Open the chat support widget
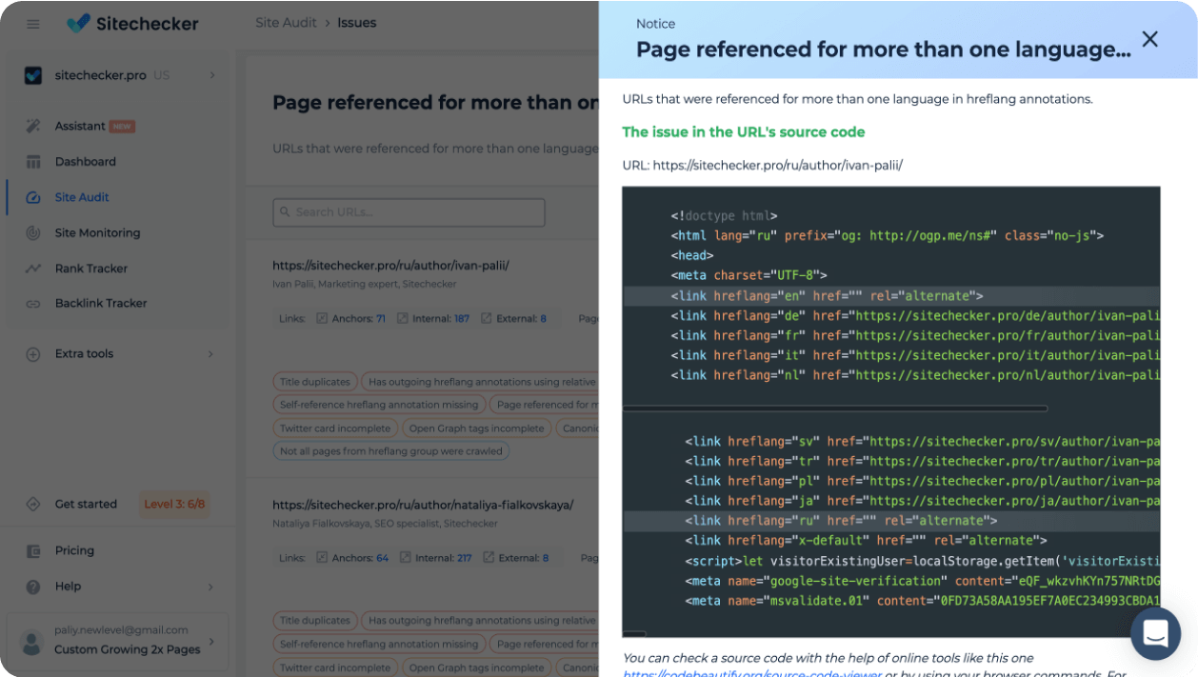The width and height of the screenshot is (1198, 677). 1155,633
